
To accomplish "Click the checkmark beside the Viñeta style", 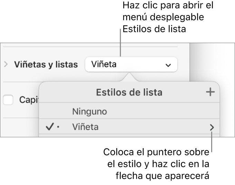I will [x=49, y=127].
